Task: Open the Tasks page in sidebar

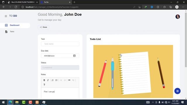Action: 12,32
